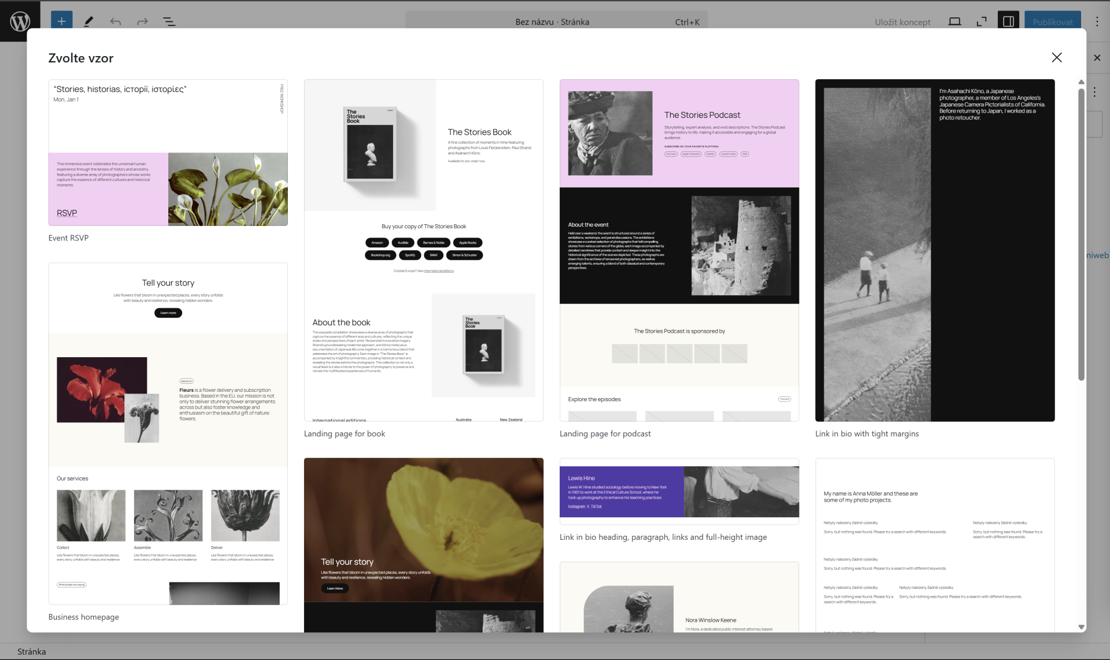Click the Publikovat button
This screenshot has width=1110, height=660.
tap(1052, 21)
